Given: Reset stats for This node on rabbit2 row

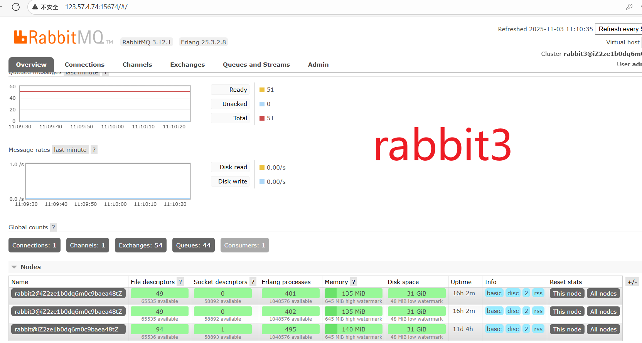Looking at the screenshot, I should [567, 293].
